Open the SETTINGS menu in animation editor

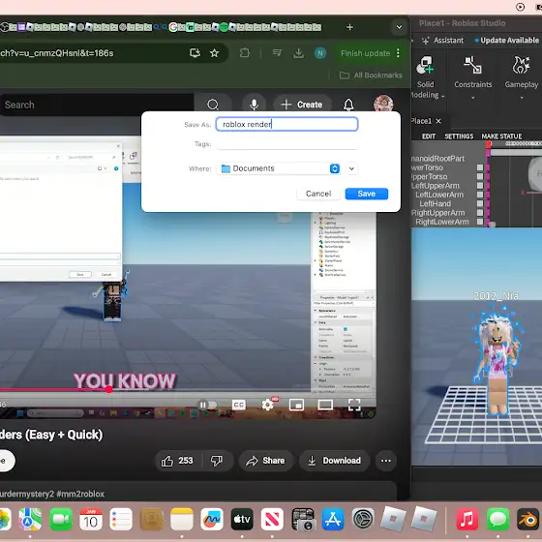tap(459, 136)
